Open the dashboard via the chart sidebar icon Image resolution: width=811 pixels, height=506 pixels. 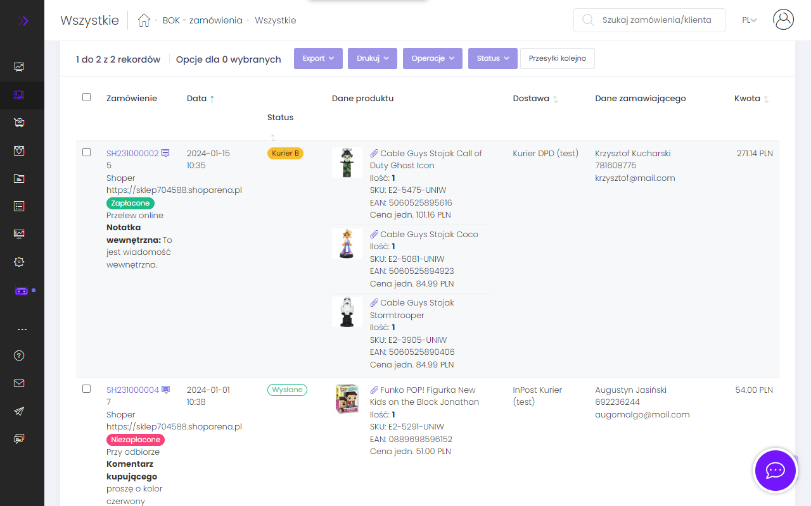(19, 66)
